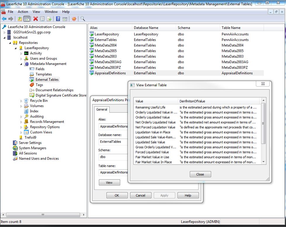The height and width of the screenshot is (227, 286).
Task: Collapse the Metadata Management node
Action: pyautogui.click(x=21, y=64)
